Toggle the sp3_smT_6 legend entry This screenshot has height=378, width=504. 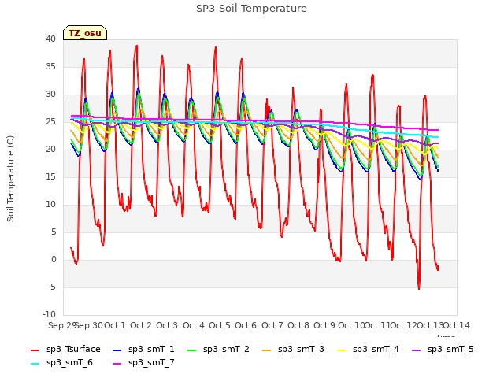61,363
